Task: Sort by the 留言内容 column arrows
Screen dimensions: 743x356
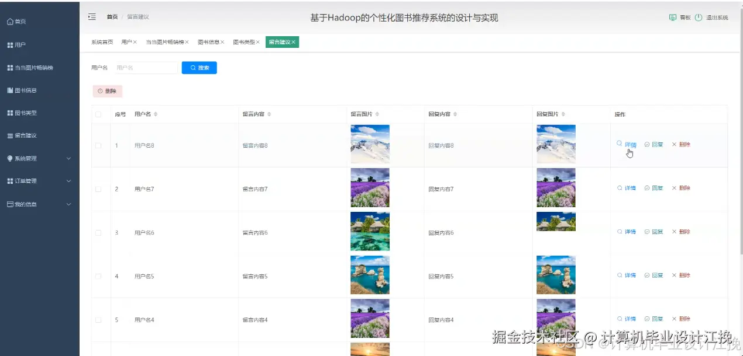Action: coord(269,114)
